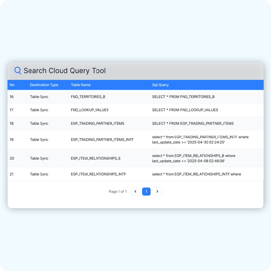271x271 pixels.
Task: Go to previous page arrow
Action: click(135, 191)
